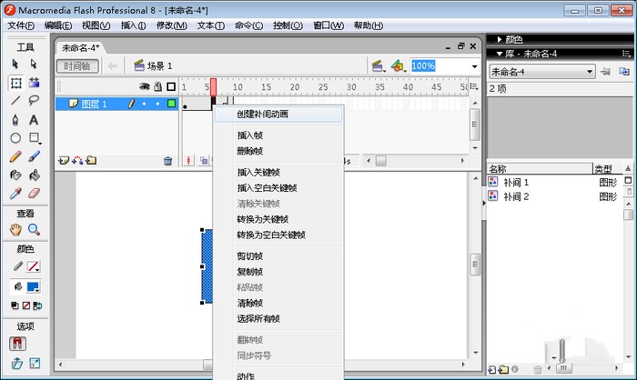Open the stage zoom percentage dropdown

(x=474, y=66)
